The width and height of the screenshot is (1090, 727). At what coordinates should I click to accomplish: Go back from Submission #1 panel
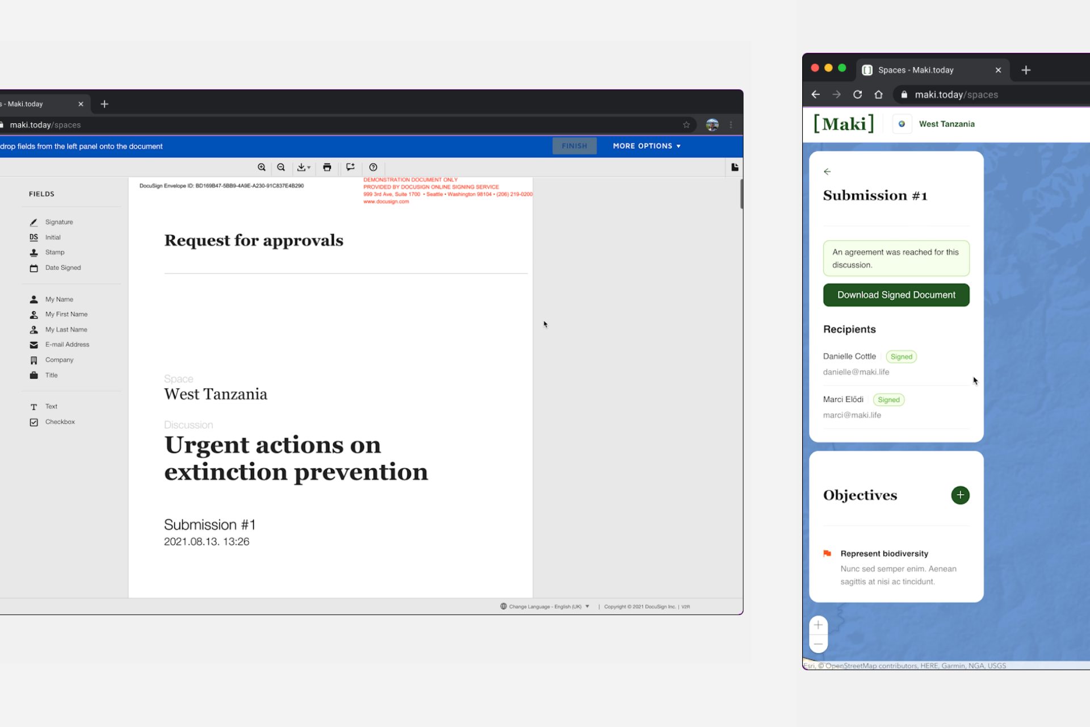point(827,172)
